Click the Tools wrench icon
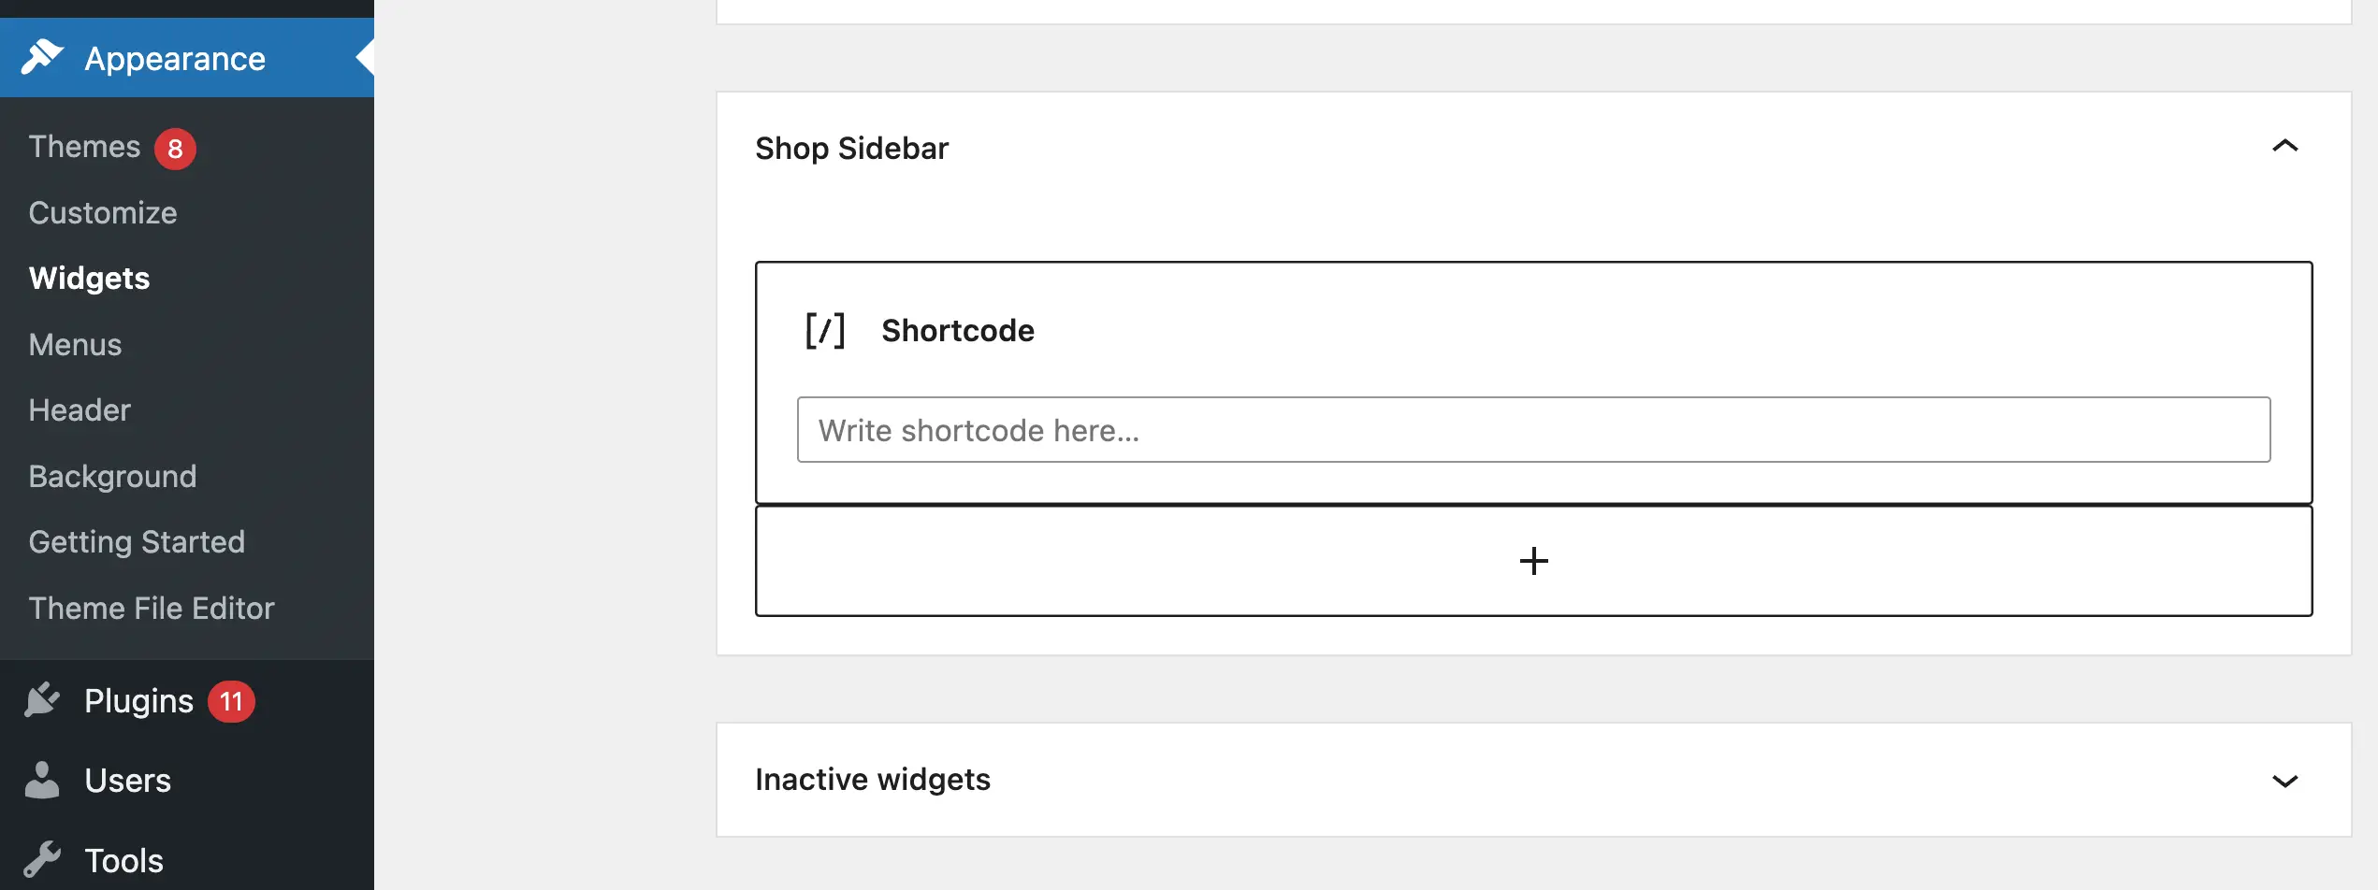 click(x=42, y=859)
